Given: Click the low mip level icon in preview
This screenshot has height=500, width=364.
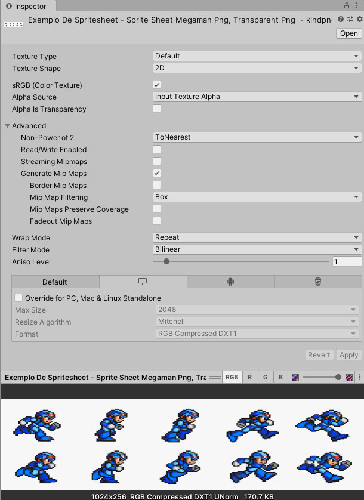Looking at the screenshot, I should tap(295, 378).
